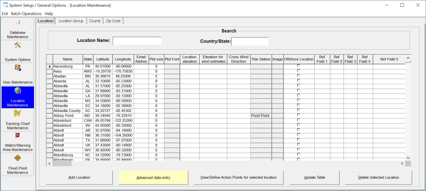This screenshot has height=191, width=426.
Task: Open the Batch Operations menu
Action: 26,13
